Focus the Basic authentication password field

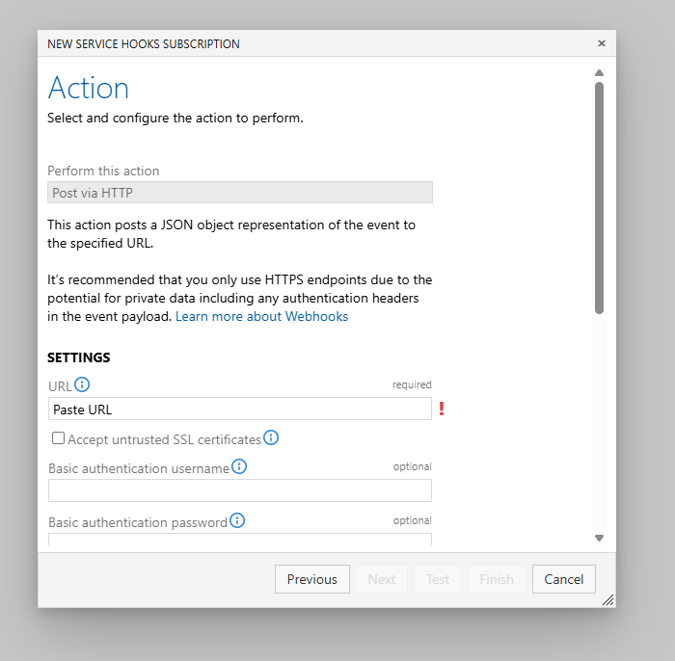tap(240, 540)
